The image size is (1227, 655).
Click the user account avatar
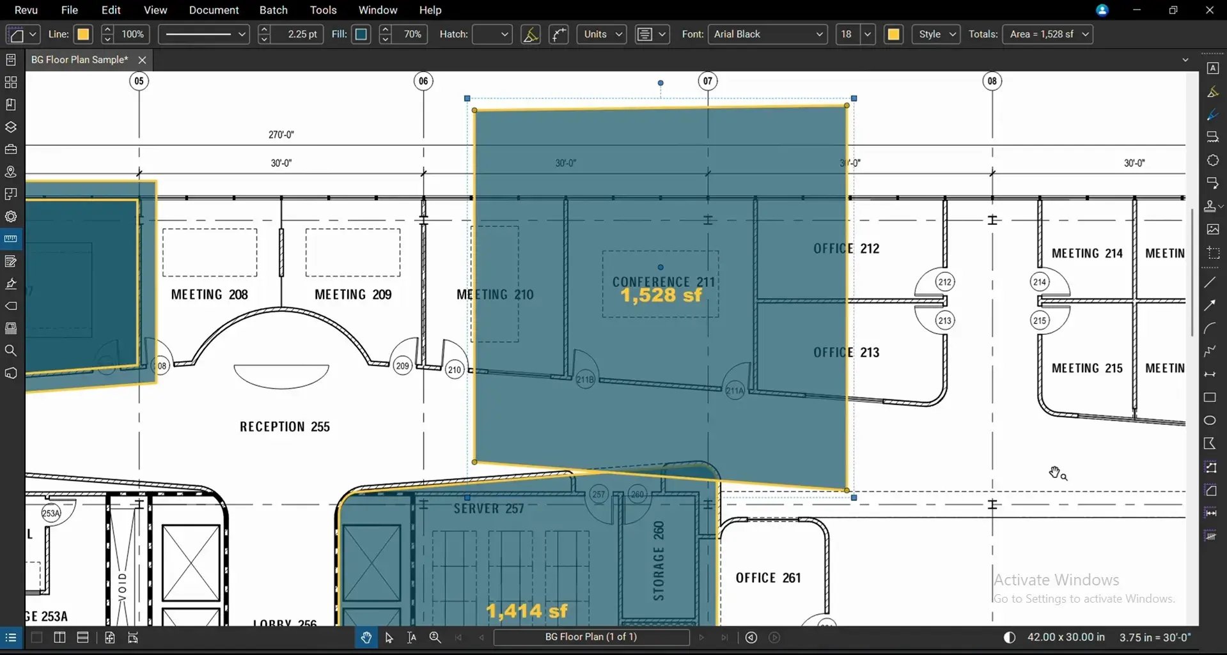click(x=1102, y=10)
